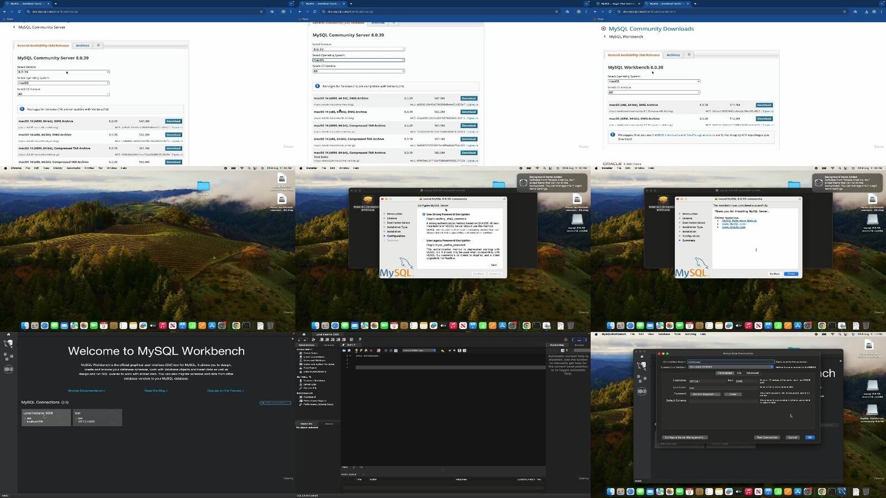Viewport: 886px width, 498px height.
Task: Home icon on the Workbench Welcome screen
Action: (x=8, y=334)
